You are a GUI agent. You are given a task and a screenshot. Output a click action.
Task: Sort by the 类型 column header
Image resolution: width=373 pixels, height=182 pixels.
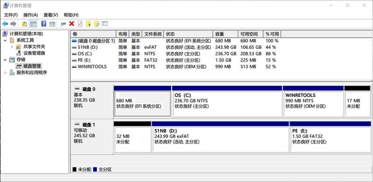pyautogui.click(x=136, y=34)
